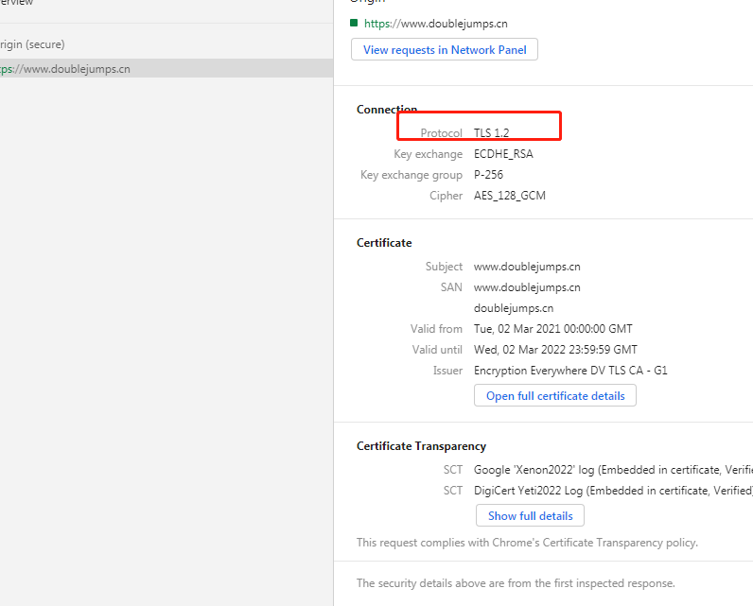753x606 pixels.
Task: Click the Subject www.doublejumps.cn value
Action: 527,267
